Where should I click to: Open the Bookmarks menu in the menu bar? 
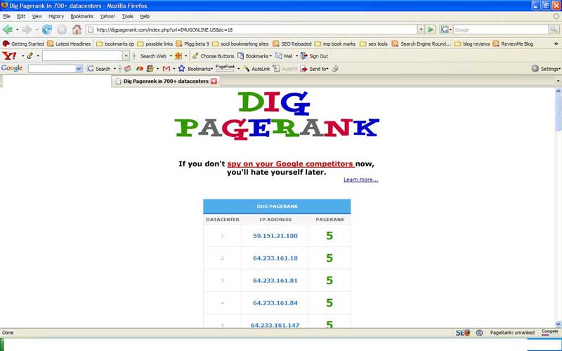pyautogui.click(x=81, y=16)
